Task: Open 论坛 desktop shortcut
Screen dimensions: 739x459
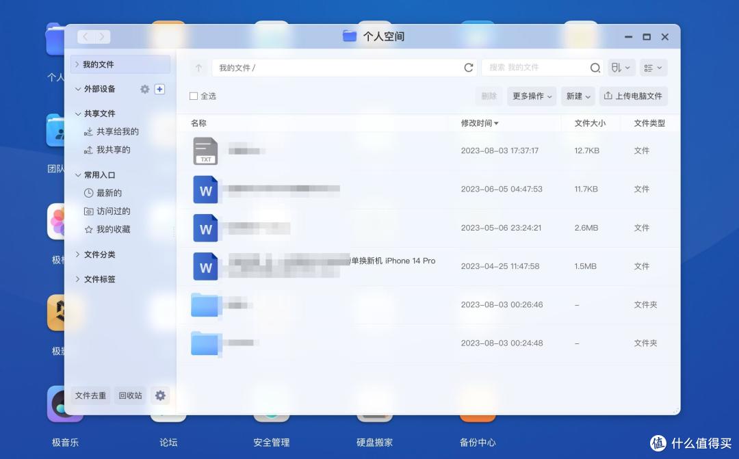Action: [x=168, y=442]
